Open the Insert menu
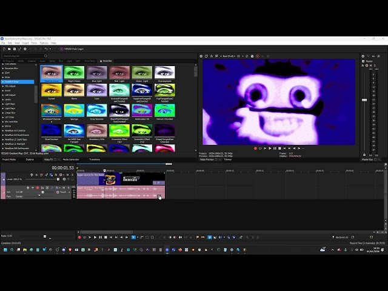 click(x=25, y=43)
